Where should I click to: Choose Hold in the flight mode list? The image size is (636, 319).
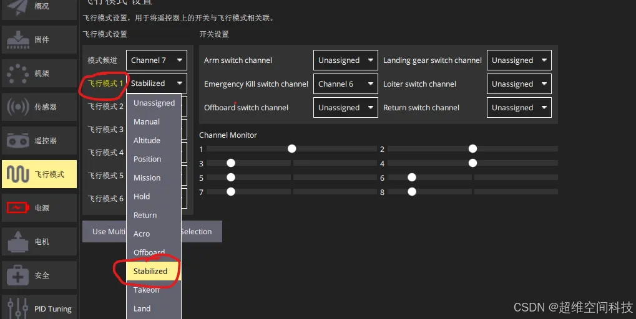click(154, 196)
